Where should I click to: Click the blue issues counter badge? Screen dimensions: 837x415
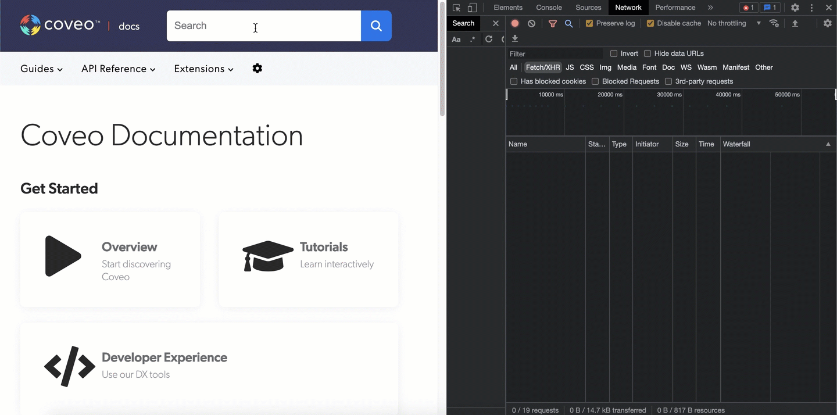[770, 8]
